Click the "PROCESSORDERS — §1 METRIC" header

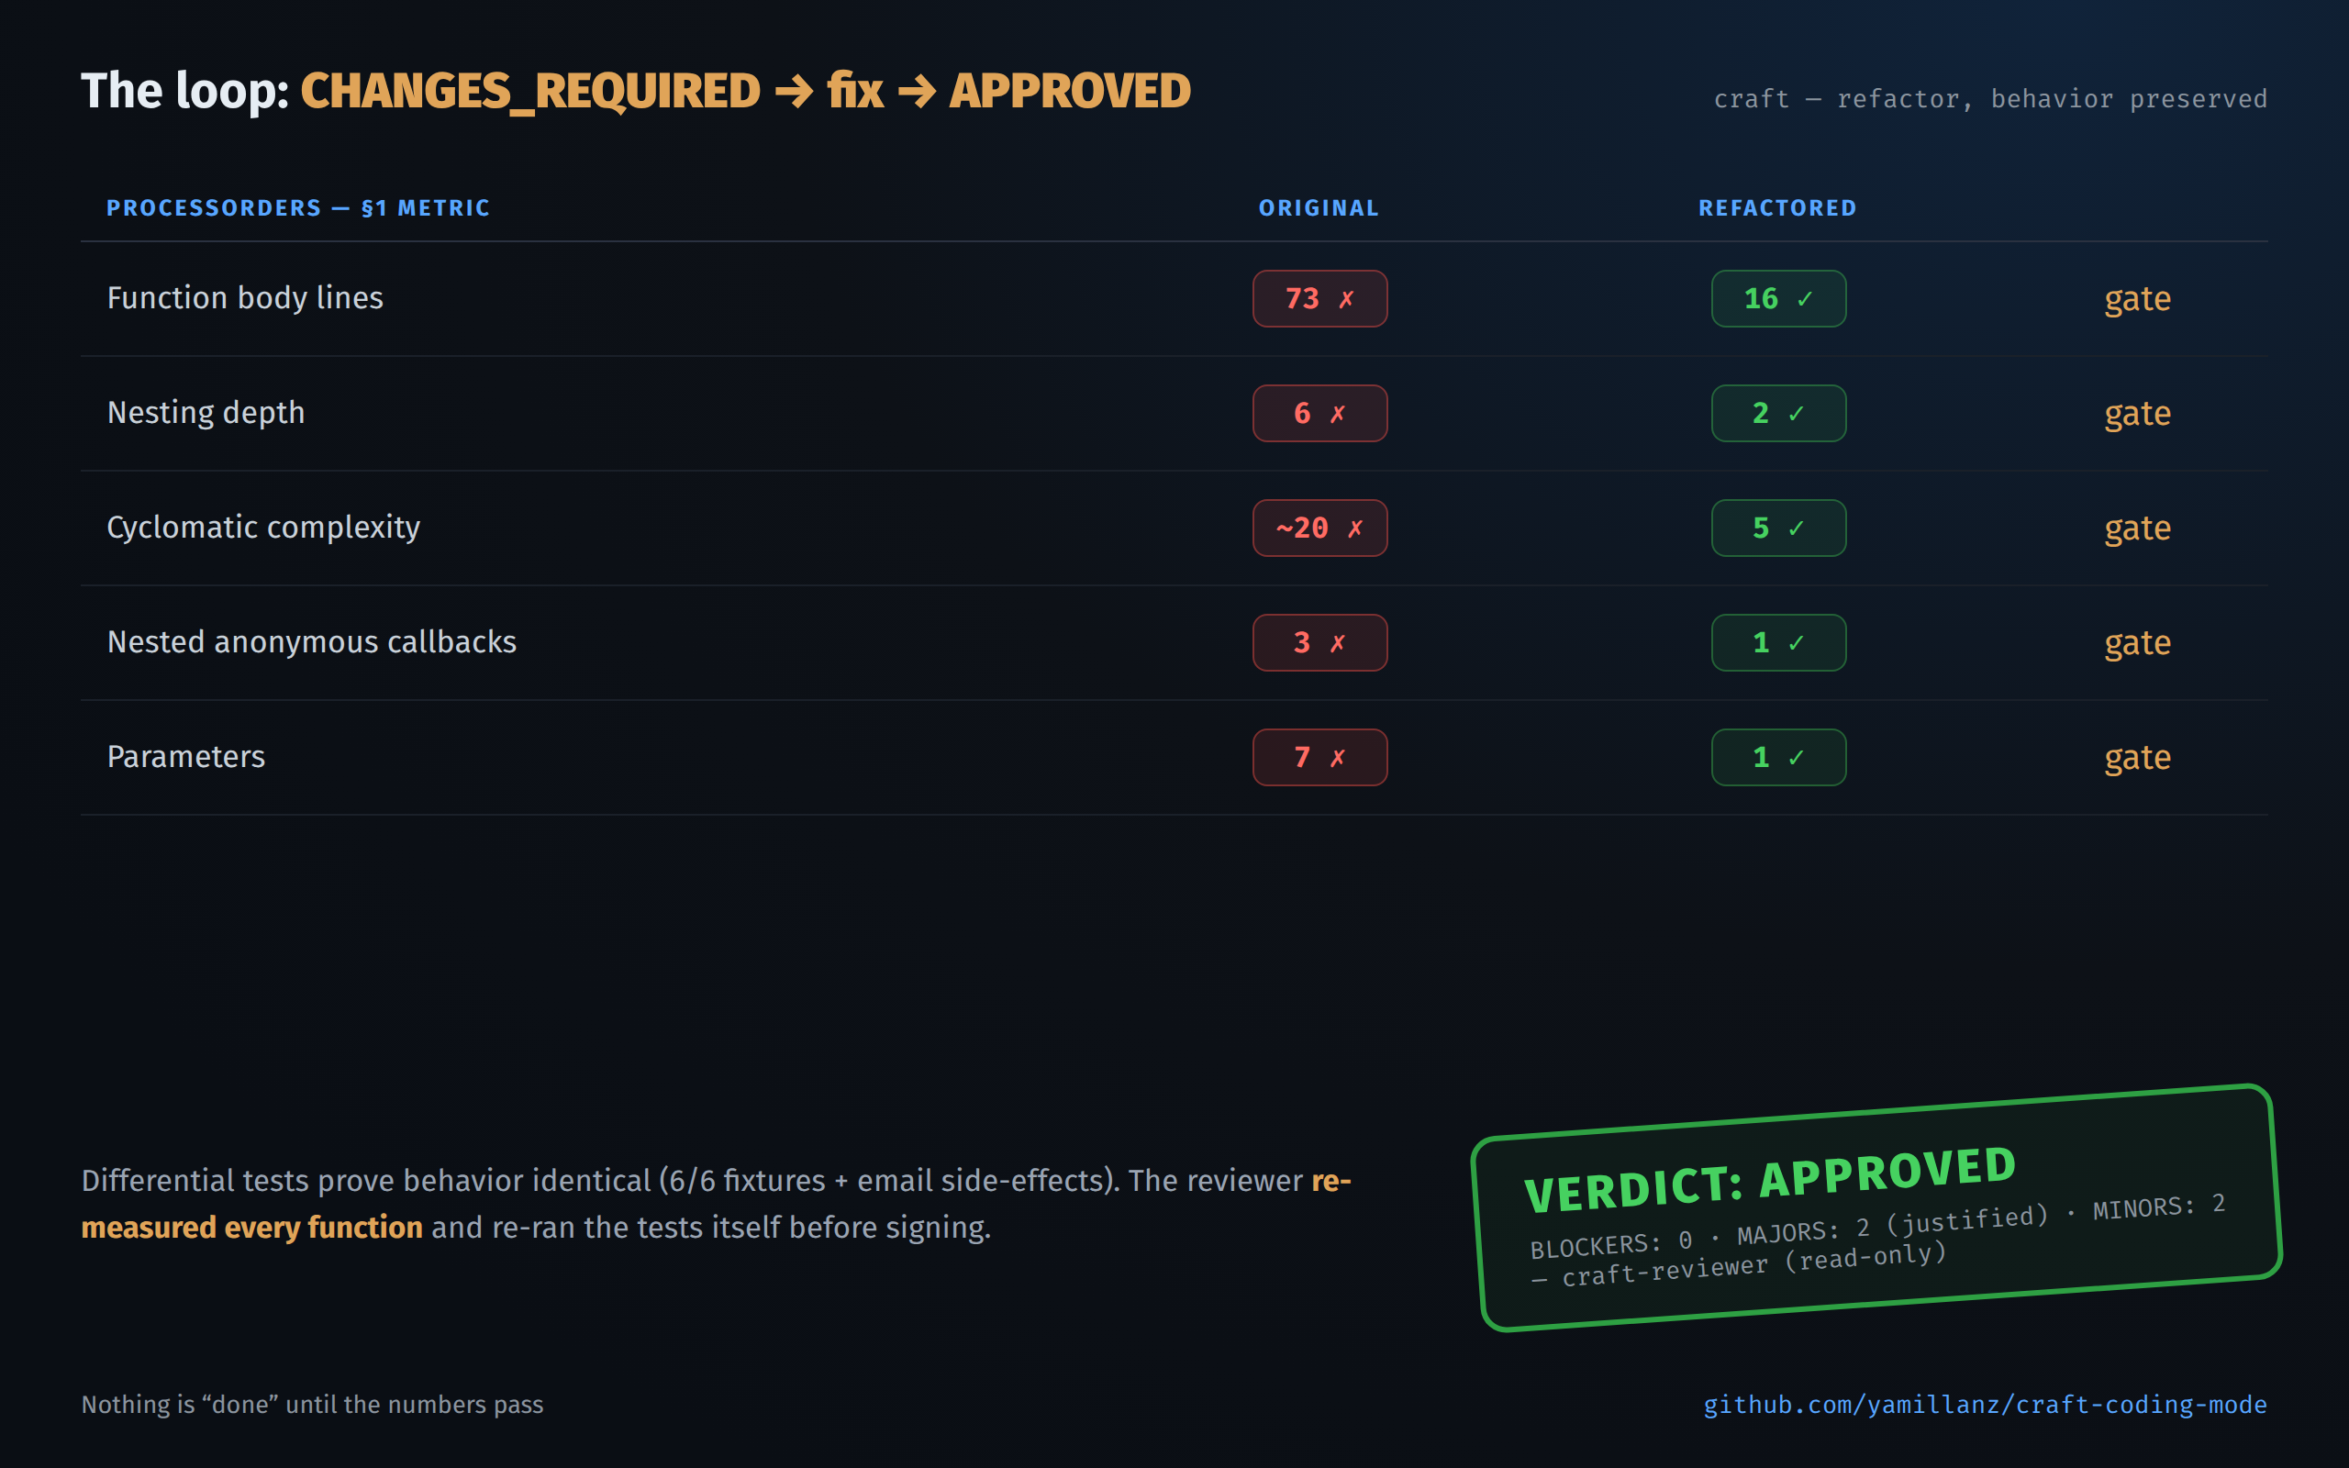298,207
